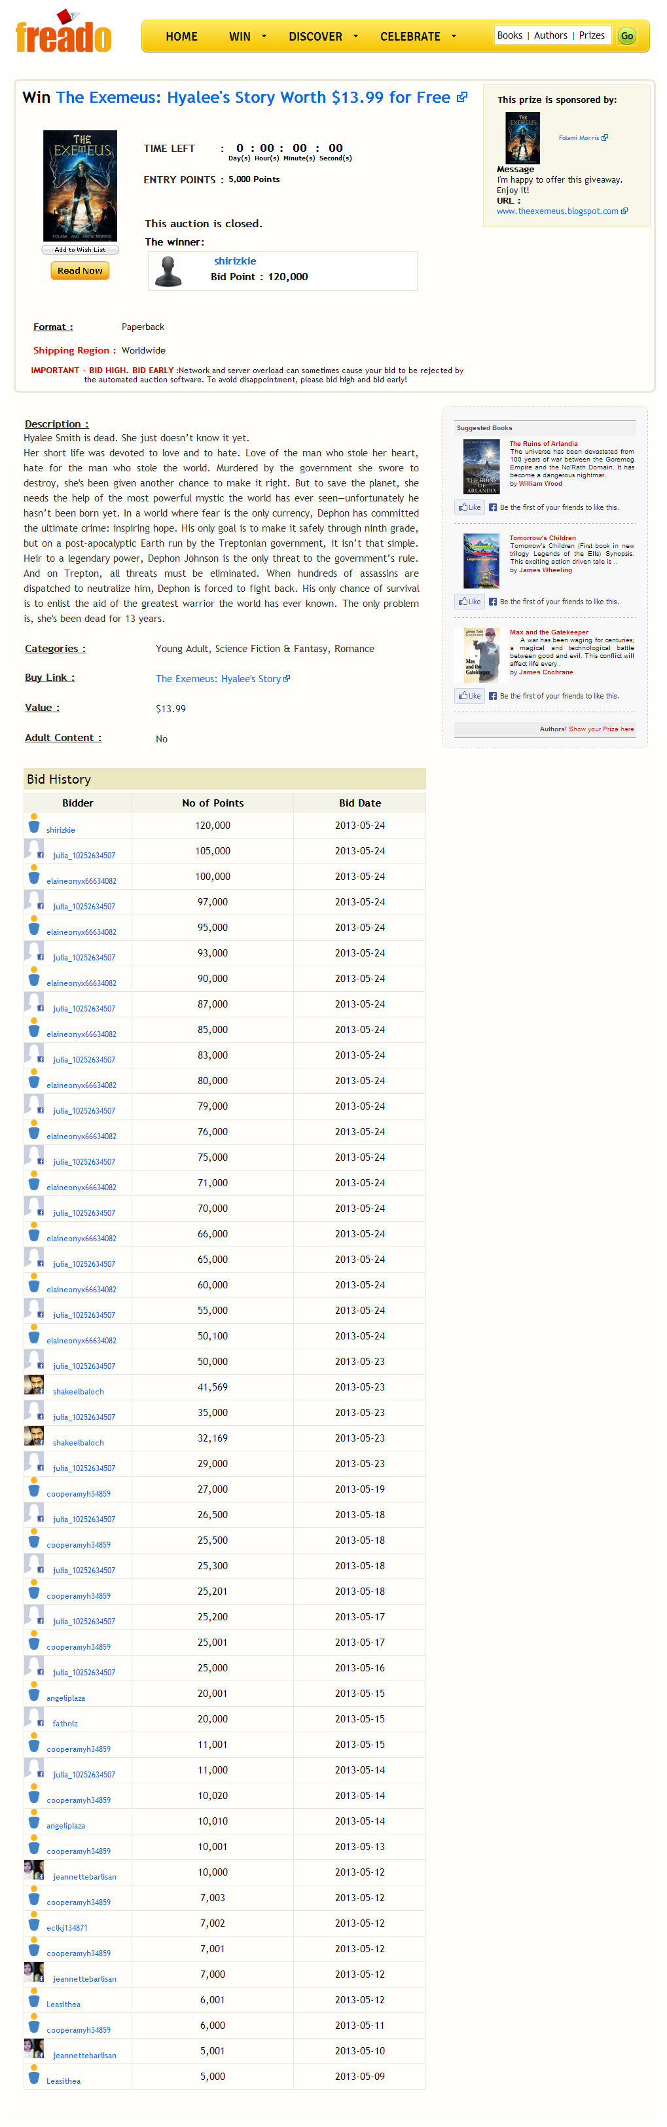Click external link icon next to Folami Morris
The image size is (667, 2127).
pos(605,138)
